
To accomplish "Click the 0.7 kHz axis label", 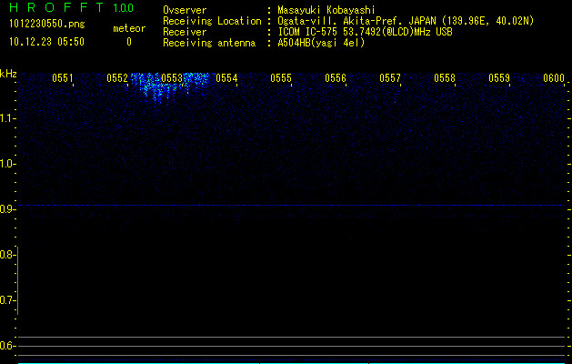I will 6,300.
